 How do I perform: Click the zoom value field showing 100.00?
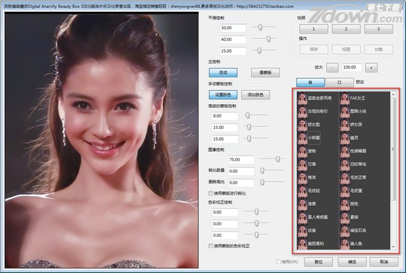click(x=353, y=67)
